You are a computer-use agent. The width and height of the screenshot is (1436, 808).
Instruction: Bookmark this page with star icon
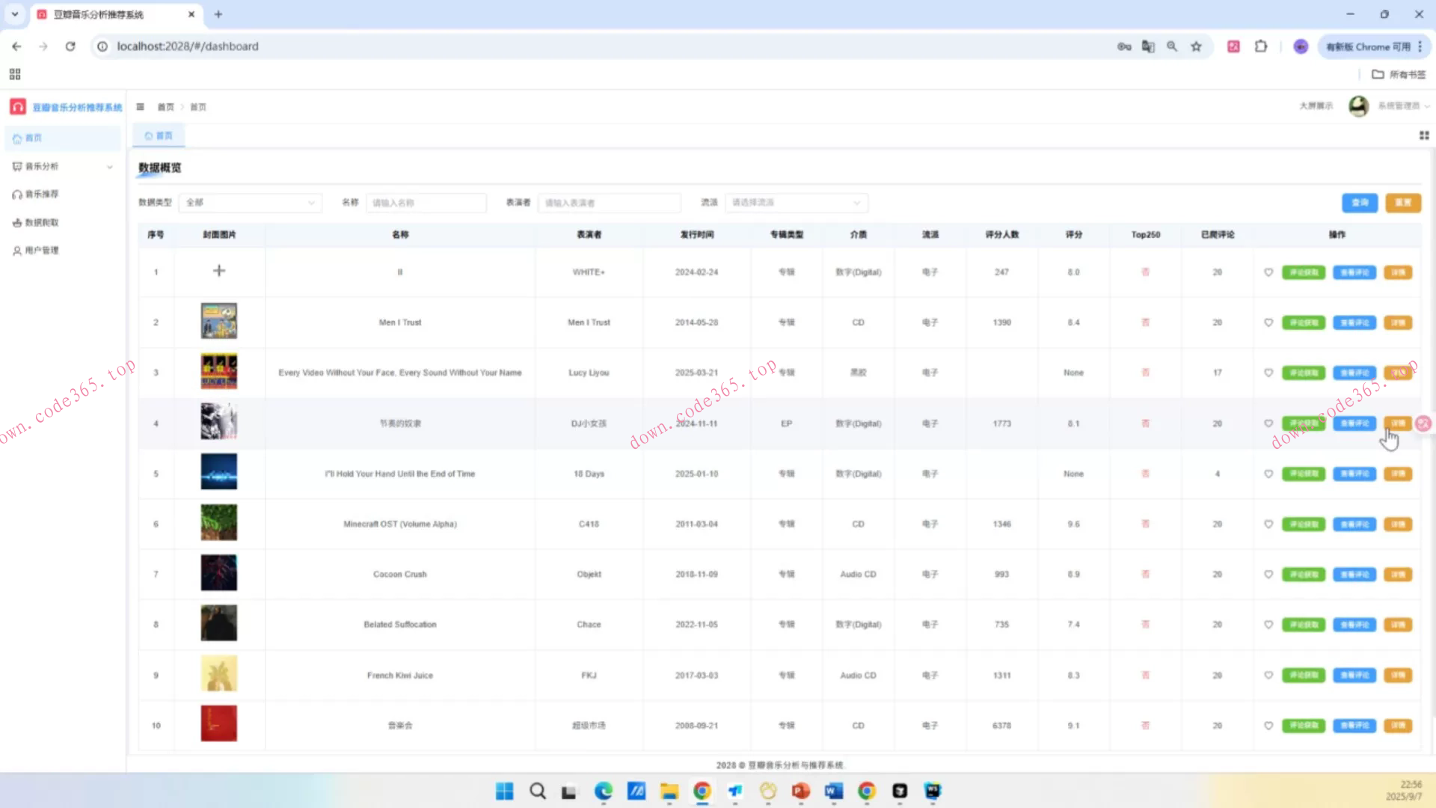coord(1196,46)
